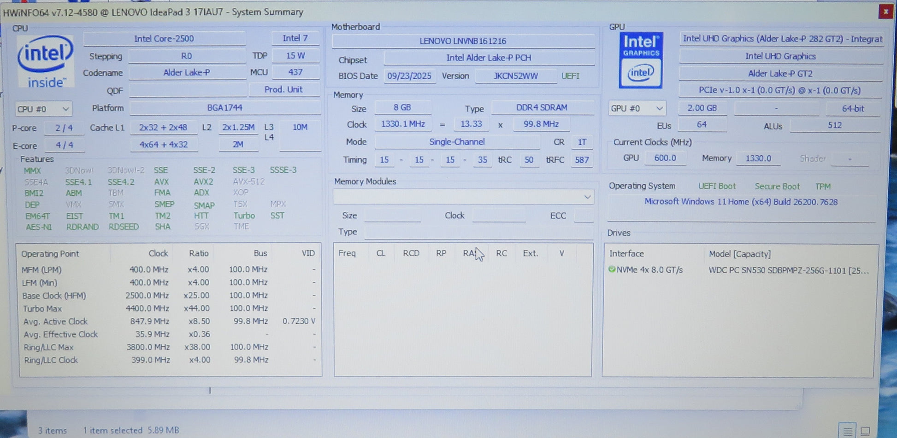Image resolution: width=897 pixels, height=438 pixels.
Task: Click the Microsoft Windows 11 Home text
Action: (740, 202)
